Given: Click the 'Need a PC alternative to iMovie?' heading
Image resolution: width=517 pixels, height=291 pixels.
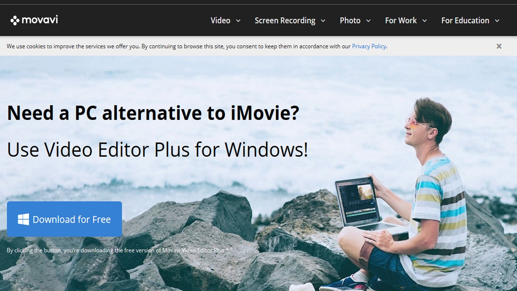Looking at the screenshot, I should 153,113.
